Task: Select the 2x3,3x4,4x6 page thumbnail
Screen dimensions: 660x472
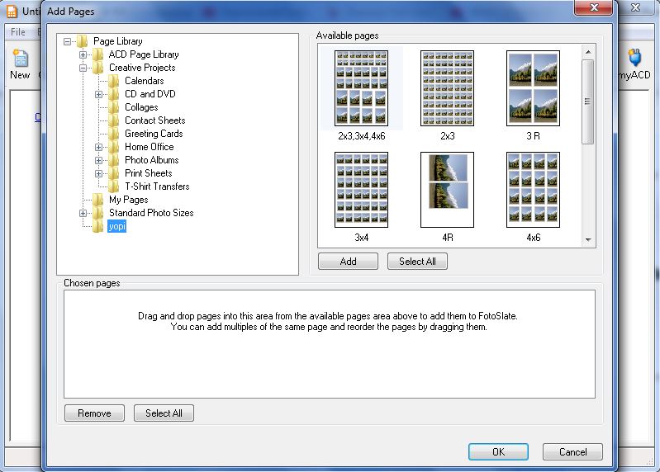Action: [361, 88]
